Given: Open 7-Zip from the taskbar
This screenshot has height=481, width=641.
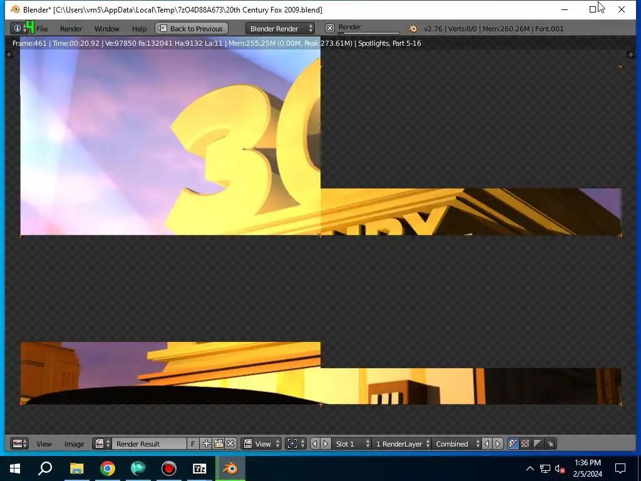Looking at the screenshot, I should pos(200,468).
